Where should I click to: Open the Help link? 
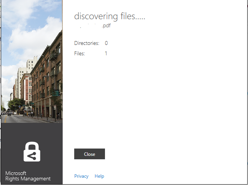tap(99, 176)
